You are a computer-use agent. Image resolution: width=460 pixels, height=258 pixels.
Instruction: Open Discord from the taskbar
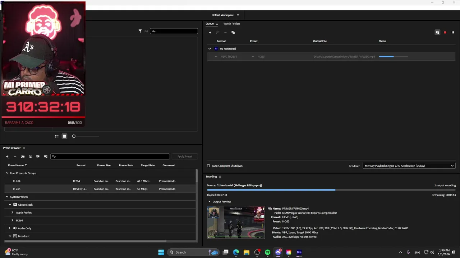coord(278,252)
